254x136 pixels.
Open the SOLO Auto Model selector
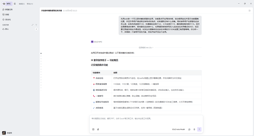click(178, 129)
